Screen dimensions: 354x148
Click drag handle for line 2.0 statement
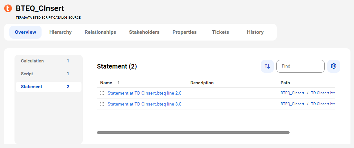(102, 93)
